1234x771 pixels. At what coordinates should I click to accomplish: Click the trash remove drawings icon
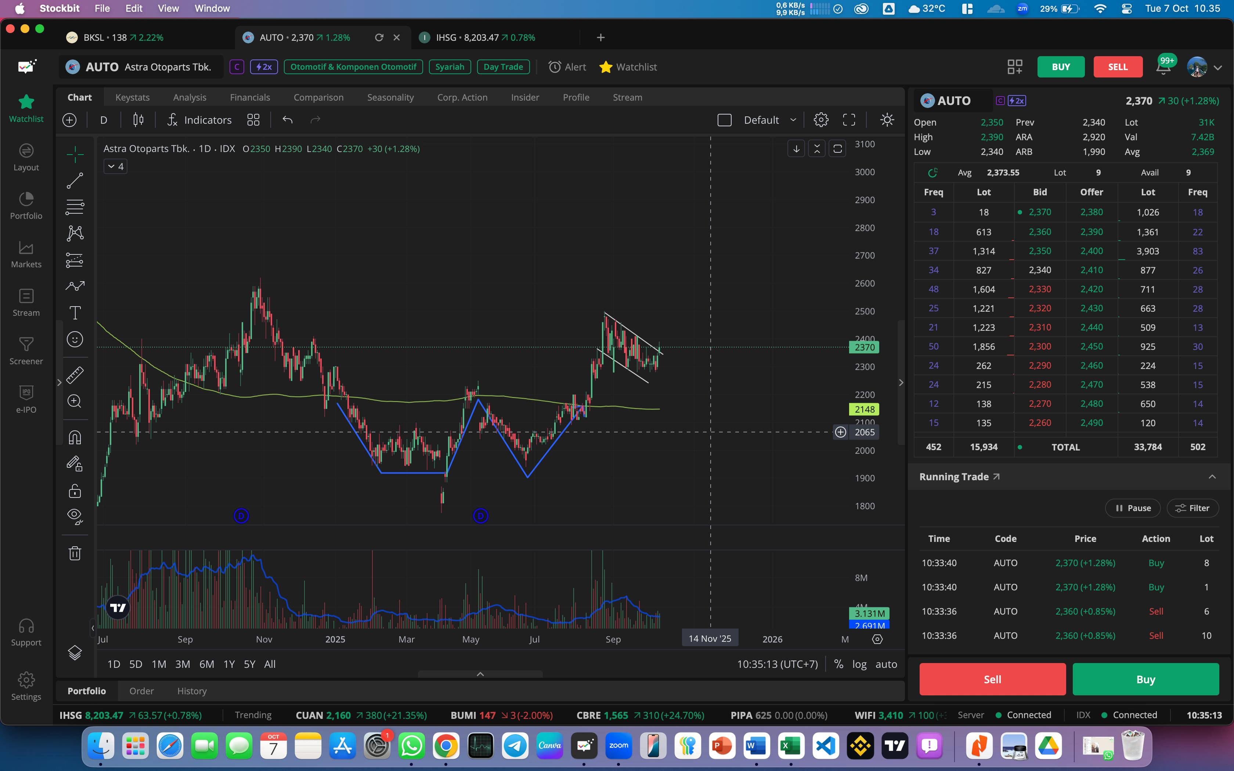pos(75,553)
